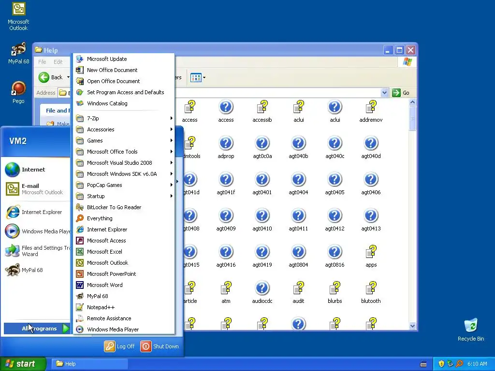Select the audit help file
Screen dimensions: 495x371
(298, 292)
